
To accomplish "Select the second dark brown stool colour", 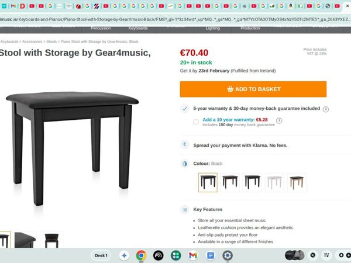I will pos(230,182).
